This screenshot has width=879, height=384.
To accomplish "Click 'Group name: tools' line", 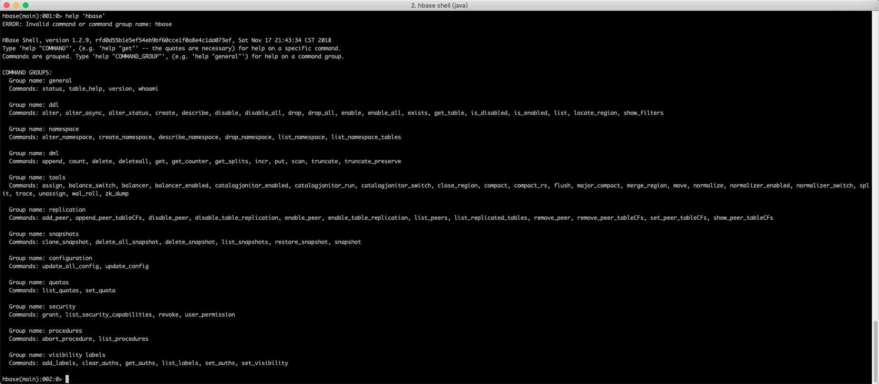I will (x=37, y=178).
